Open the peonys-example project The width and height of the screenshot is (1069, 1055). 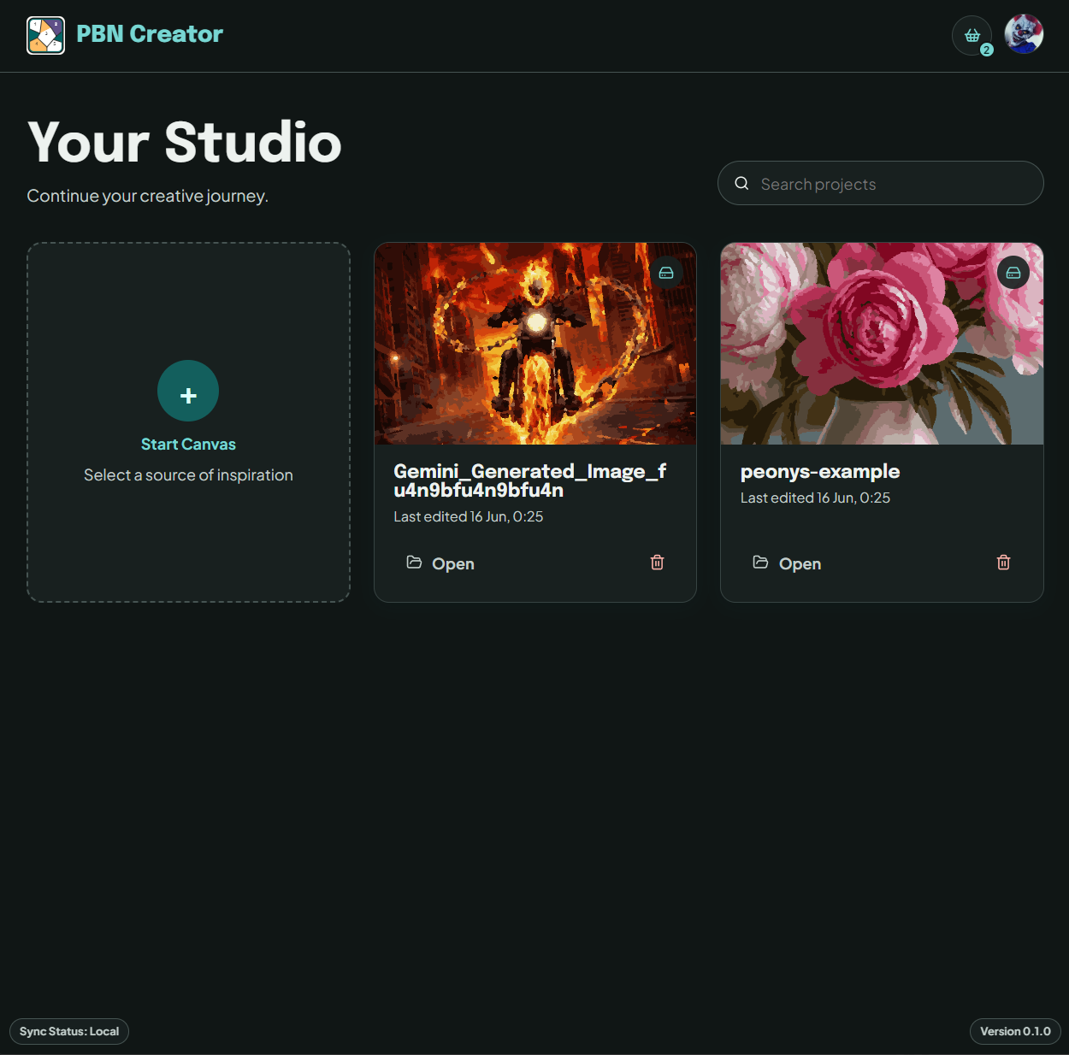787,563
